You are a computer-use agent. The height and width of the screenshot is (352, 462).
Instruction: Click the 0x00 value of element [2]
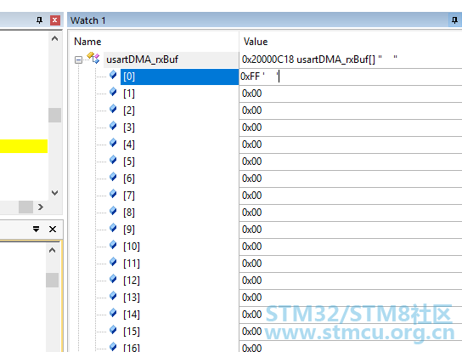252,111
